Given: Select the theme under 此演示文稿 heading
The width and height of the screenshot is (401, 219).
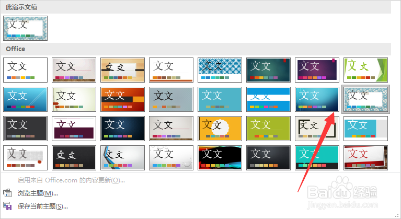Looking at the screenshot, I should click(25, 28).
